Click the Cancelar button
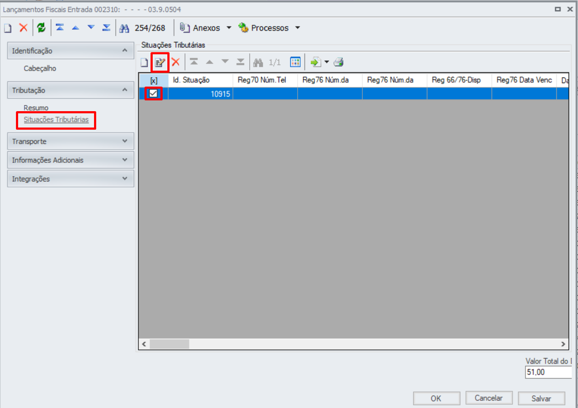Image resolution: width=578 pixels, height=408 pixels. tap(489, 398)
